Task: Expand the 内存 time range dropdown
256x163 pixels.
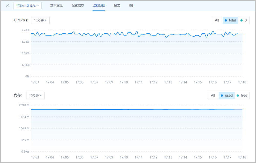Action: [35, 96]
